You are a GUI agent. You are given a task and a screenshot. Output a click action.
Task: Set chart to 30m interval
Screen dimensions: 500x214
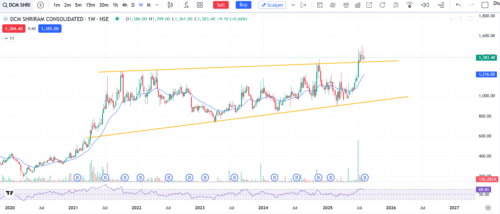coord(104,5)
